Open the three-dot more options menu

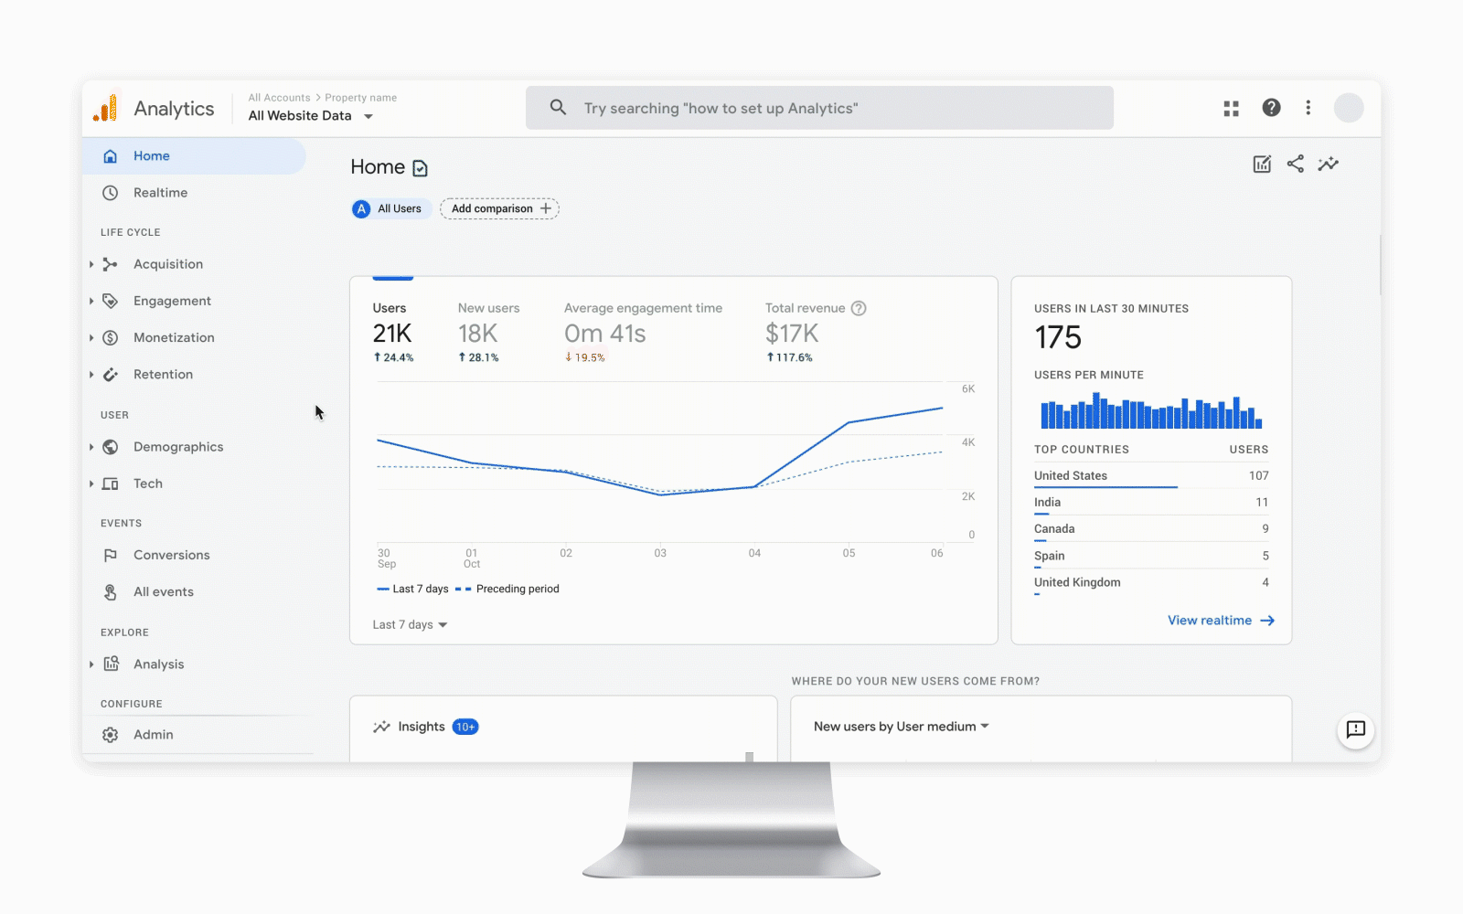click(x=1308, y=108)
